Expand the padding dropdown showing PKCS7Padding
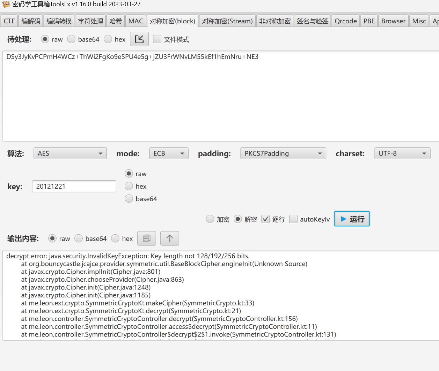439x371 pixels. 283,153
